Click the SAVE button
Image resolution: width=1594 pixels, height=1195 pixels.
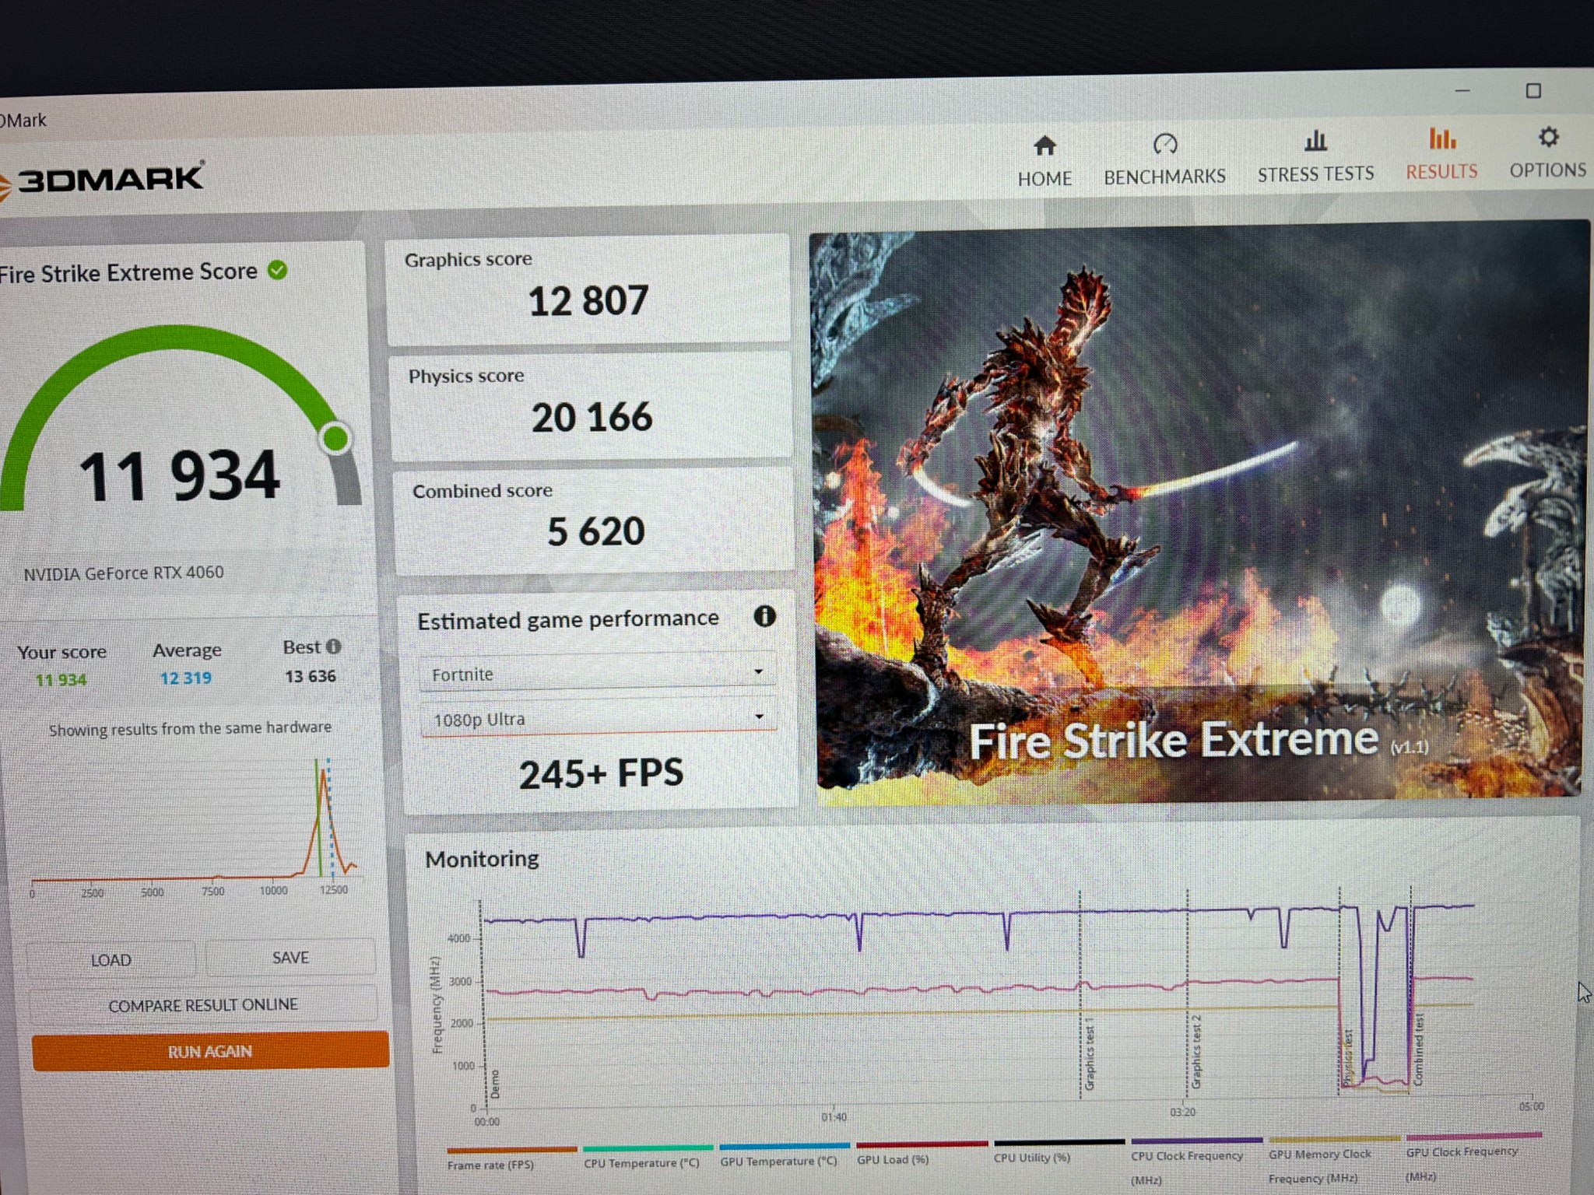coord(290,958)
